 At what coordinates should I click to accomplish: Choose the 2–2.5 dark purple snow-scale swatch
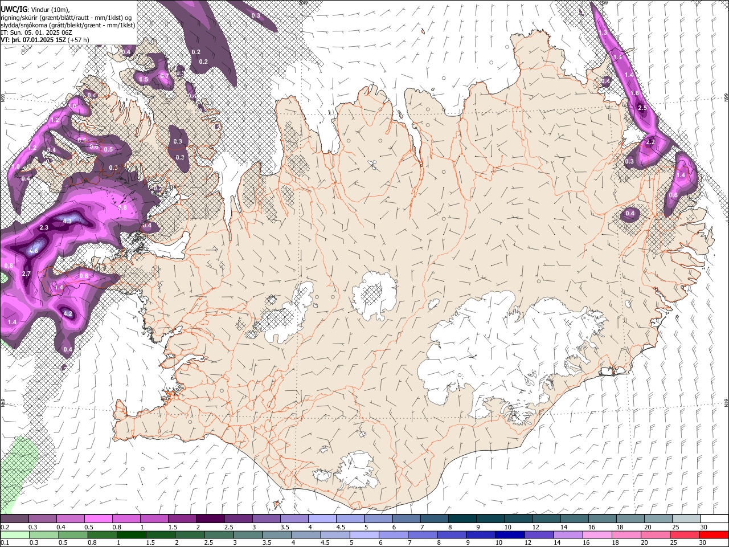210,519
